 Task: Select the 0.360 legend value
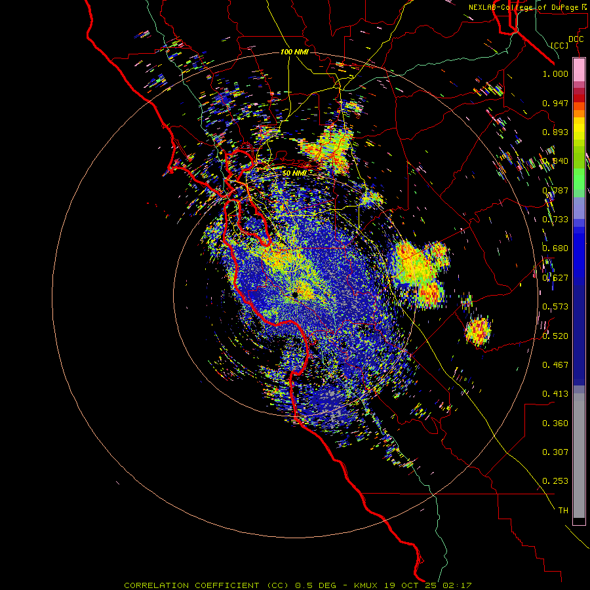(x=555, y=423)
